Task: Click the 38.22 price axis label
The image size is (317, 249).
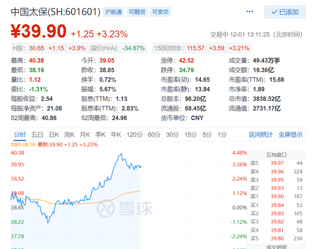Action: point(17,222)
